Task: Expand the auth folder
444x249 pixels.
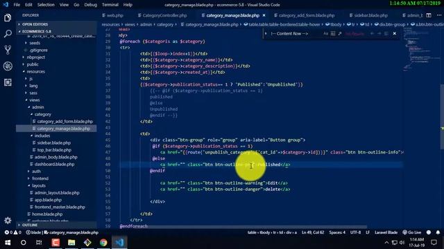Action: pyautogui.click(x=36, y=172)
